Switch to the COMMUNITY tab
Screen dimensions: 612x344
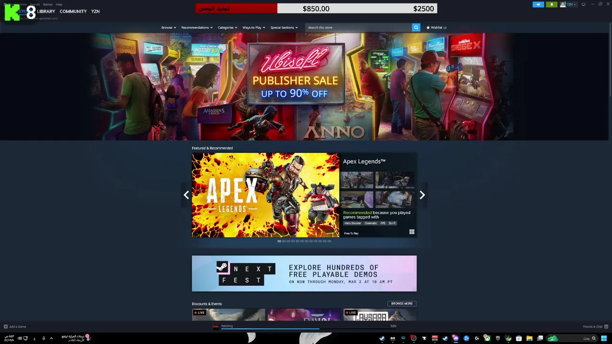73,11
